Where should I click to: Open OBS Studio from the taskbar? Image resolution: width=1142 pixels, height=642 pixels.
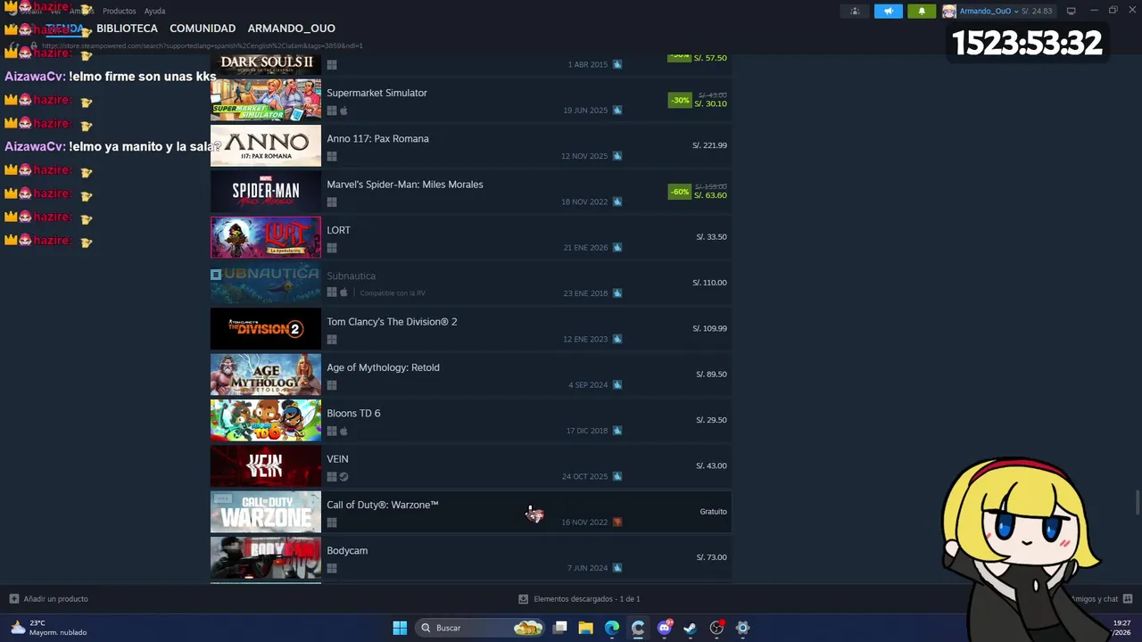(716, 628)
